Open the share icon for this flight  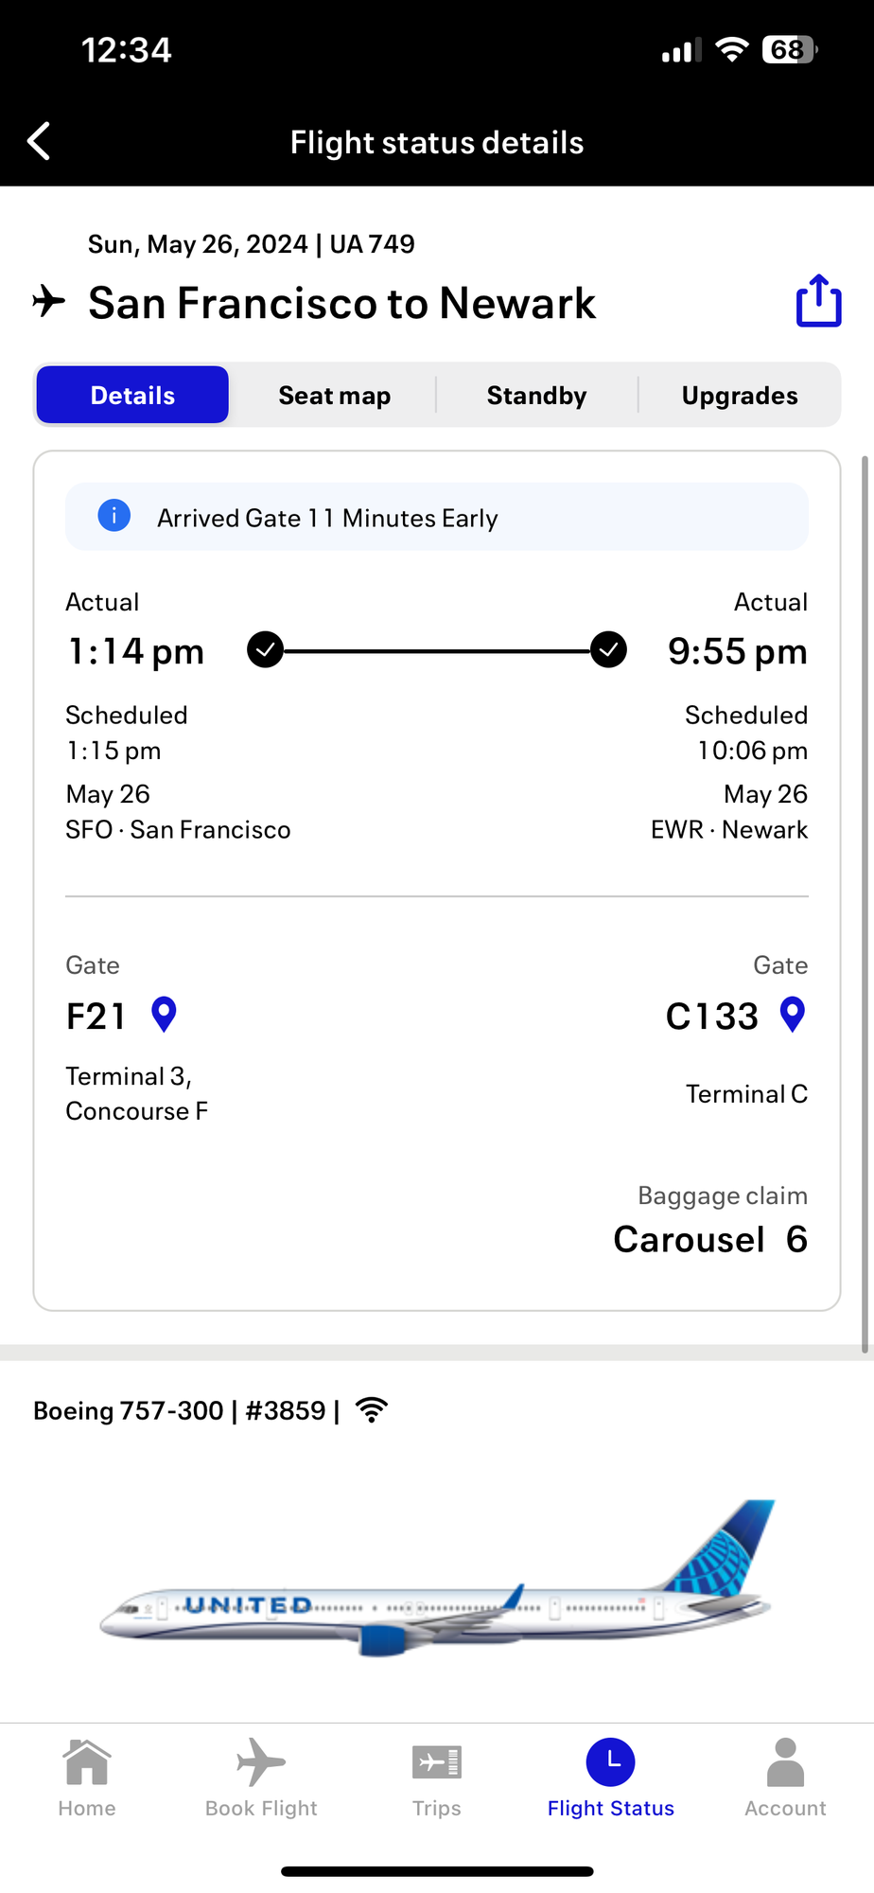click(x=818, y=301)
